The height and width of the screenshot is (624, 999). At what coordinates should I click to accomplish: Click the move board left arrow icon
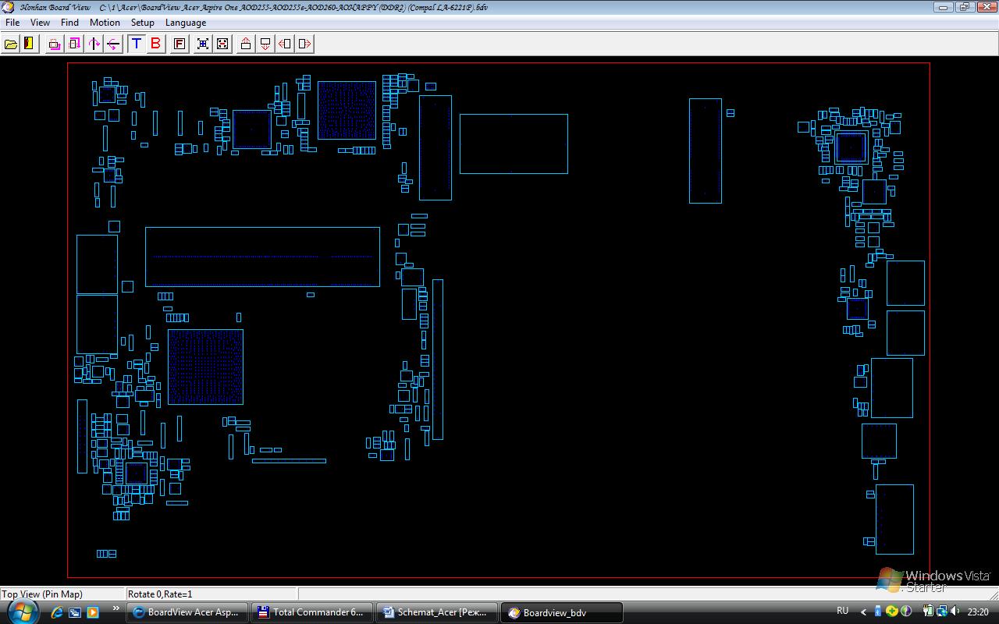pos(285,44)
